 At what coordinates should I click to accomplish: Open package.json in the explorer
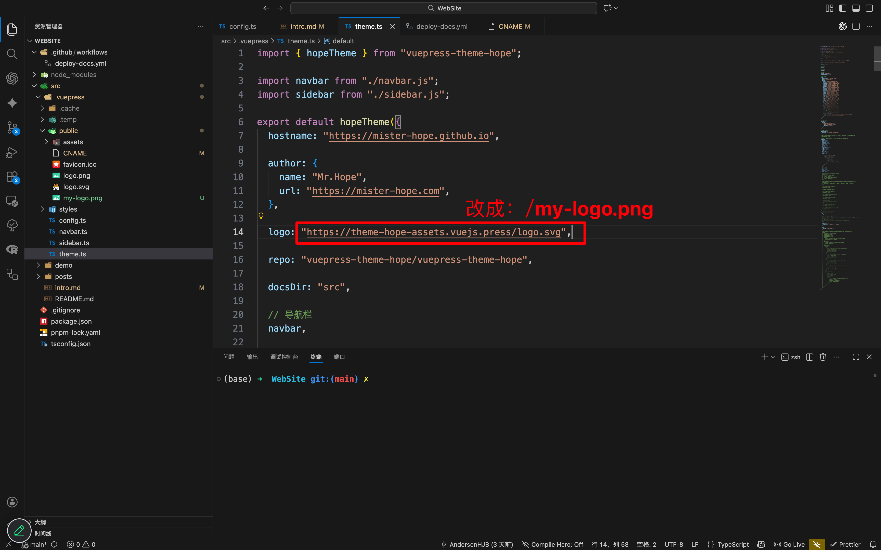tap(71, 321)
